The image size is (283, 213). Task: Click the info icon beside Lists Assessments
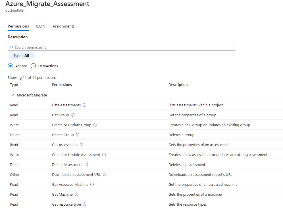pyautogui.click(x=84, y=105)
